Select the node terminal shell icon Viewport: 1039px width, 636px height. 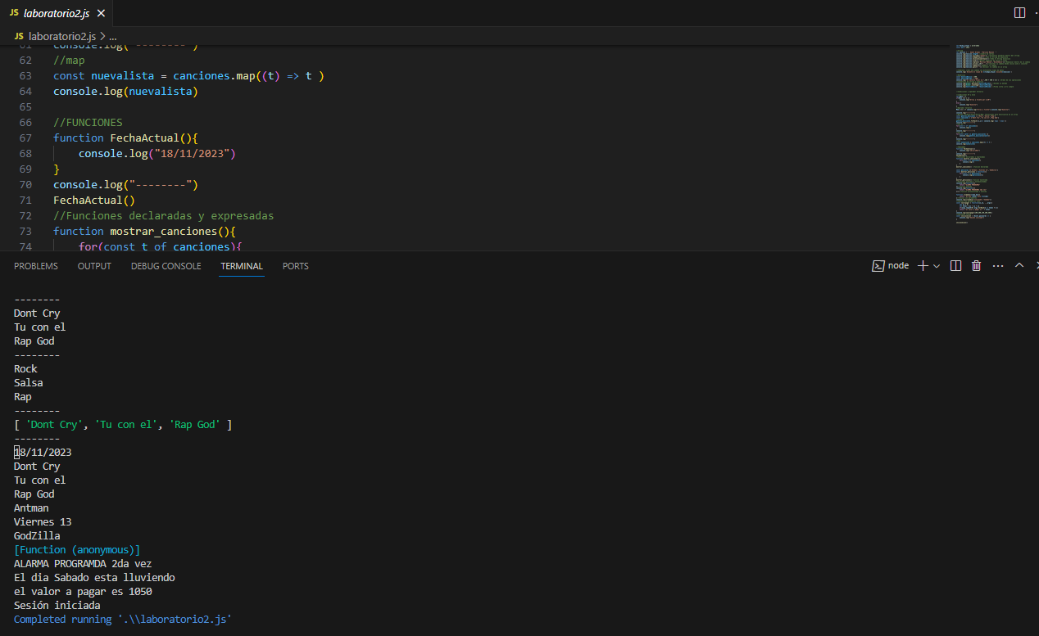(x=877, y=265)
